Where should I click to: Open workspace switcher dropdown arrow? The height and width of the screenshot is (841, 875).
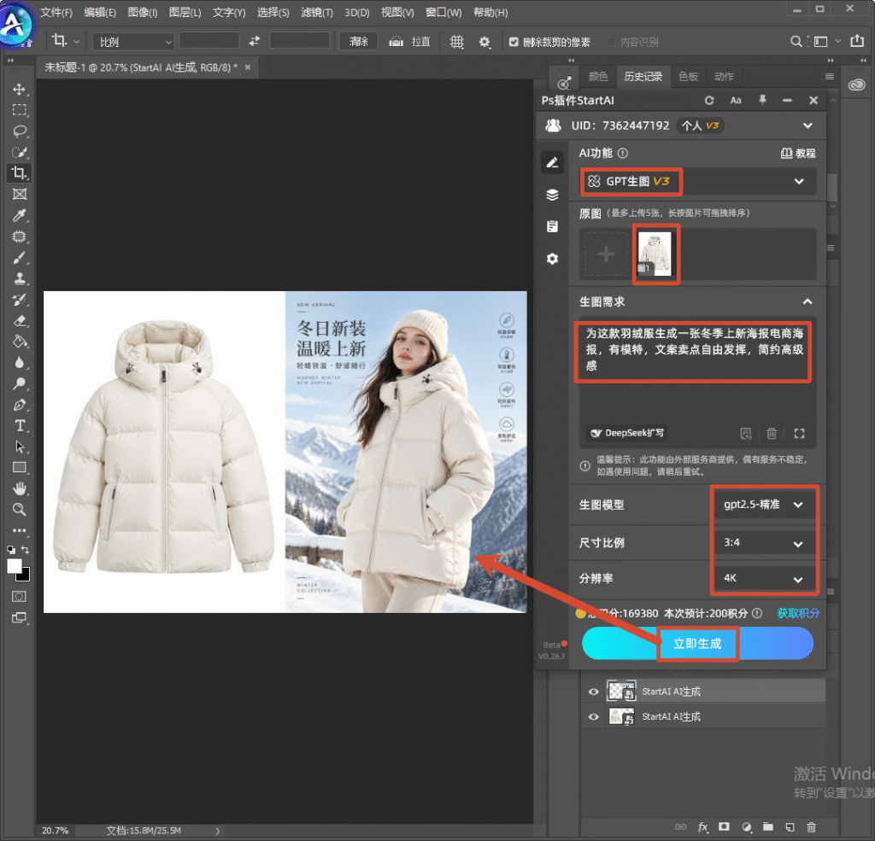click(x=837, y=41)
